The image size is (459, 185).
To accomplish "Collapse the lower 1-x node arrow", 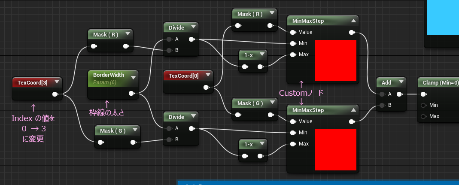I will click(262, 144).
